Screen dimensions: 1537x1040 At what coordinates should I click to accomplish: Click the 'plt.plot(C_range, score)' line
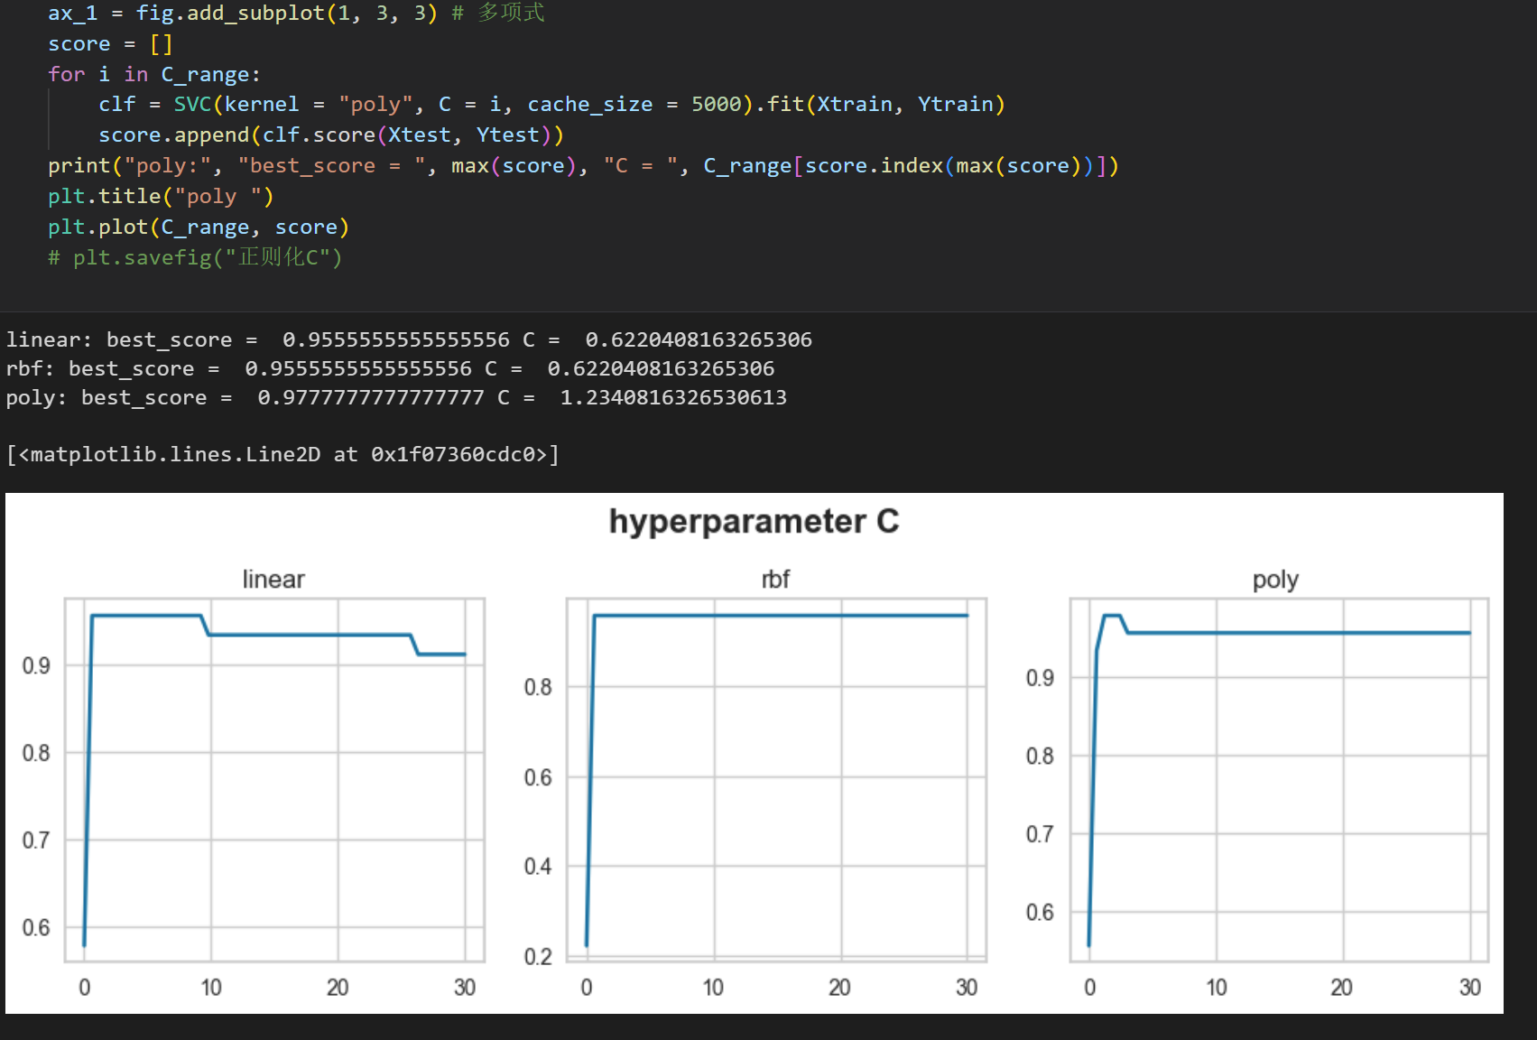199,227
